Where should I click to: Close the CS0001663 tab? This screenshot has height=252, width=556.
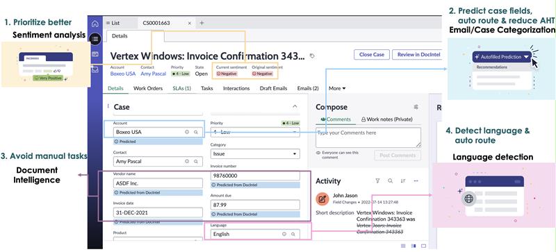tap(189, 23)
